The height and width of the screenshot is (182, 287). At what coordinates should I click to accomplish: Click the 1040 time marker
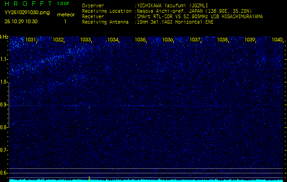[277, 40]
